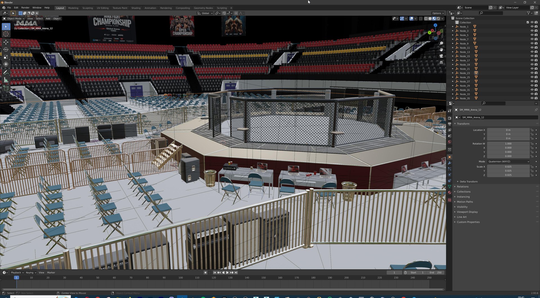
Task: Activate the Scale tool
Action: click(x=6, y=57)
